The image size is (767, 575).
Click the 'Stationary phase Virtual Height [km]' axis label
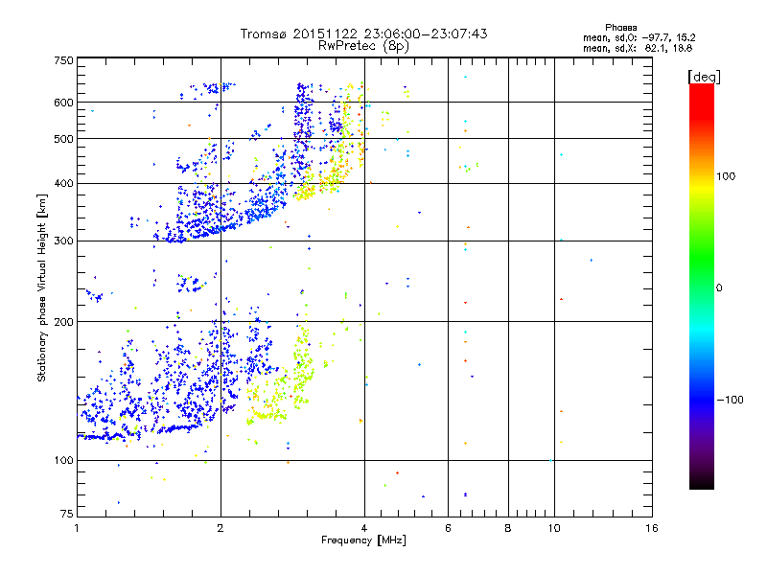(x=42, y=287)
